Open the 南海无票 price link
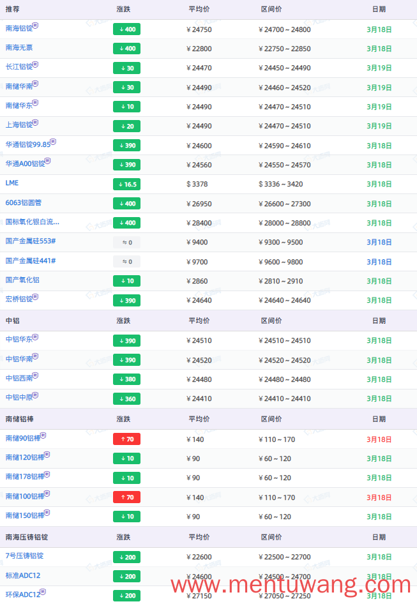 (19, 48)
